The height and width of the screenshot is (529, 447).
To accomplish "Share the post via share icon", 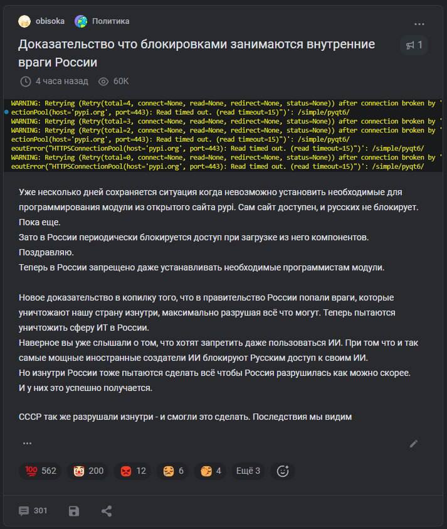I will pyautogui.click(x=107, y=511).
